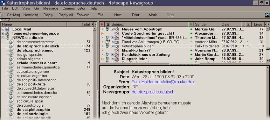Forward the message via toolbar
Image resolution: width=270 pixels, height=120 pixels.
(x=83, y=15)
